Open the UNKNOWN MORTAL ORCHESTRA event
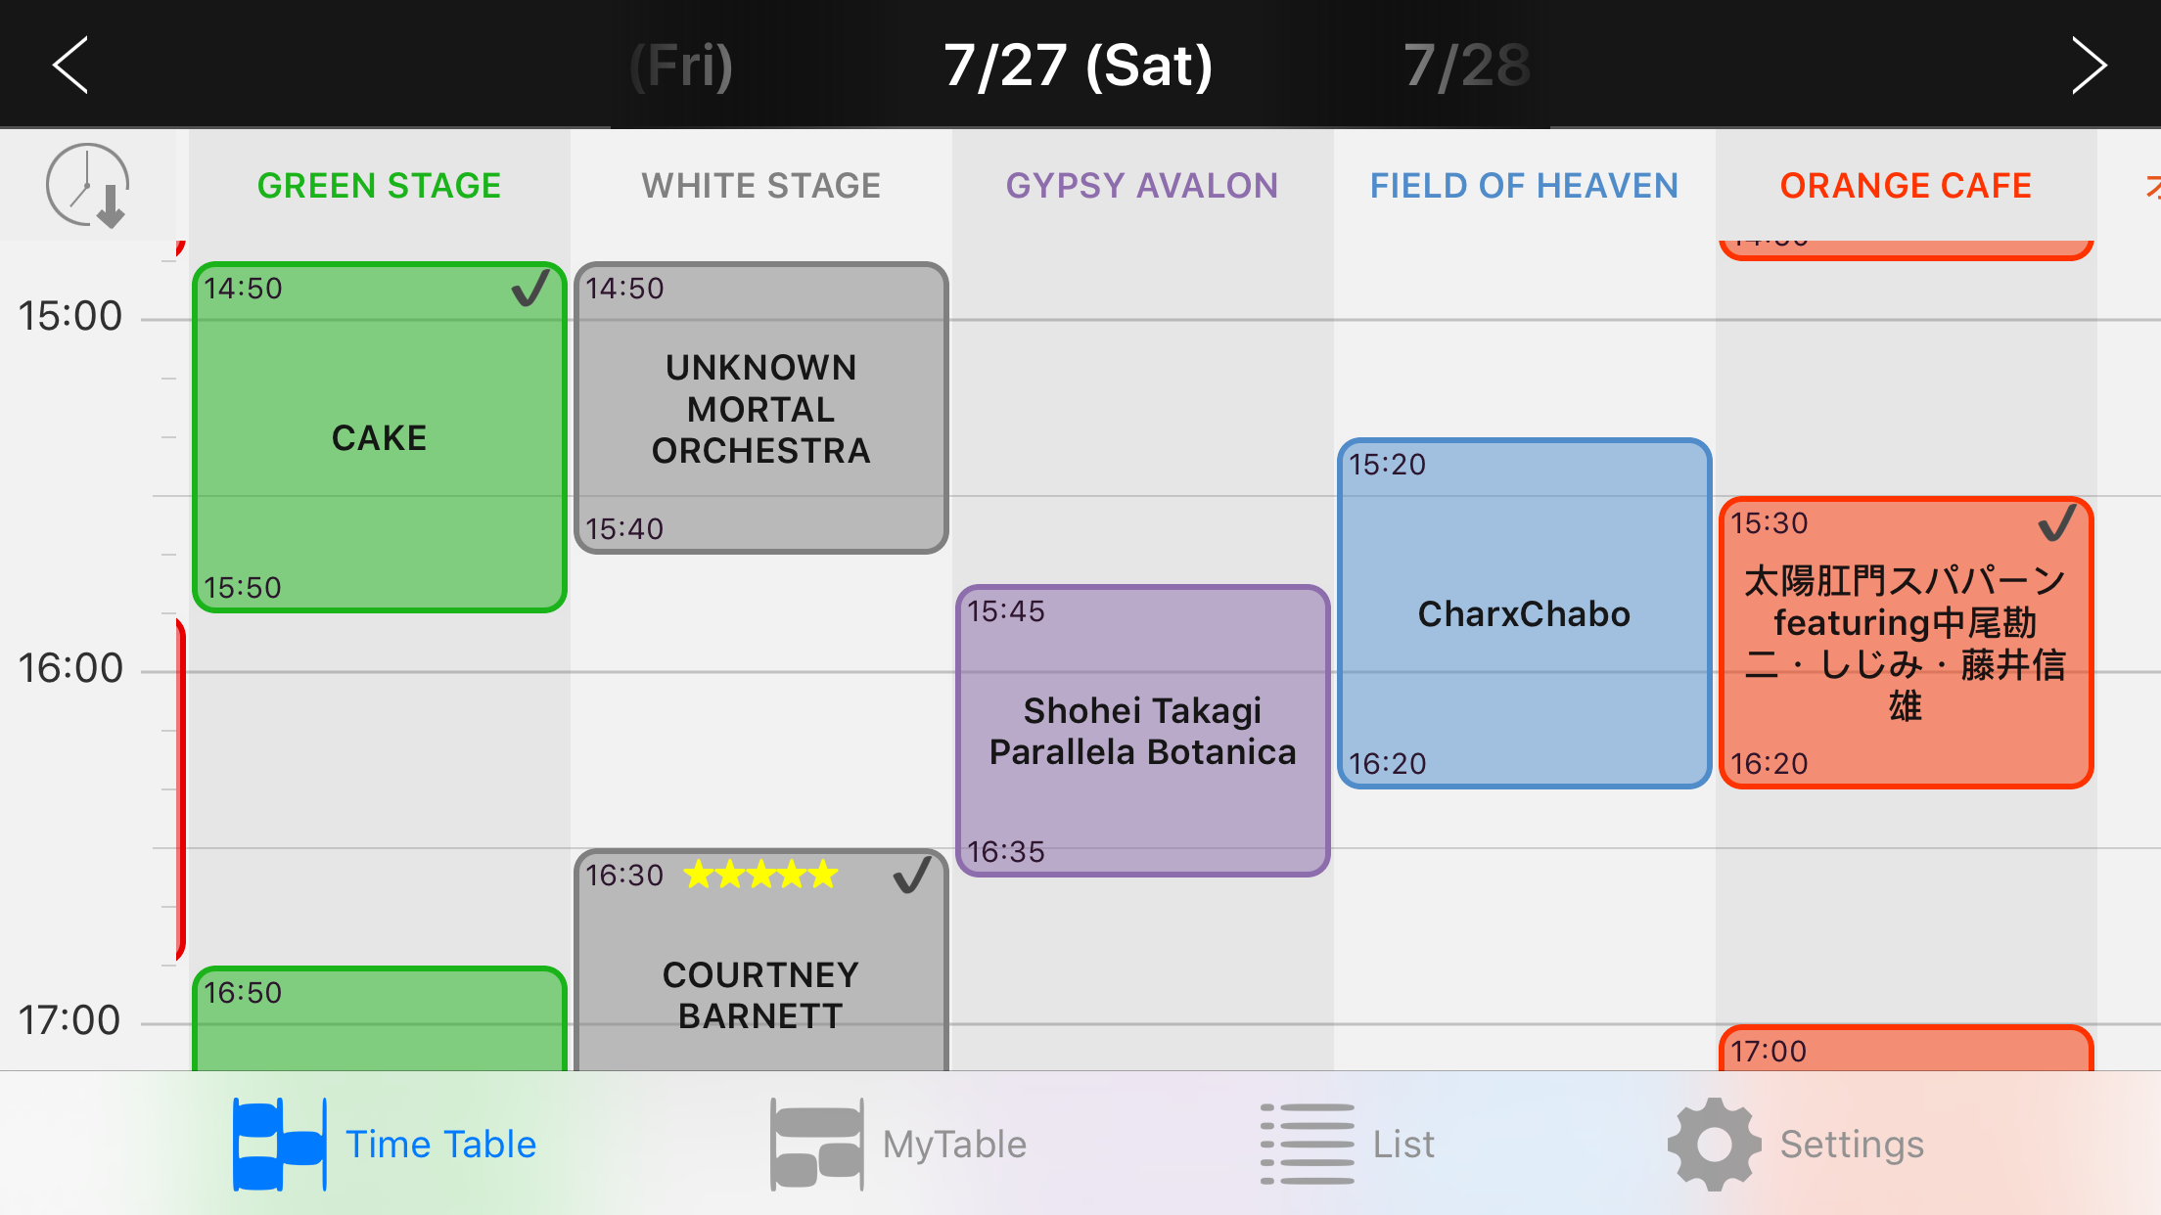The width and height of the screenshot is (2161, 1215). point(760,409)
